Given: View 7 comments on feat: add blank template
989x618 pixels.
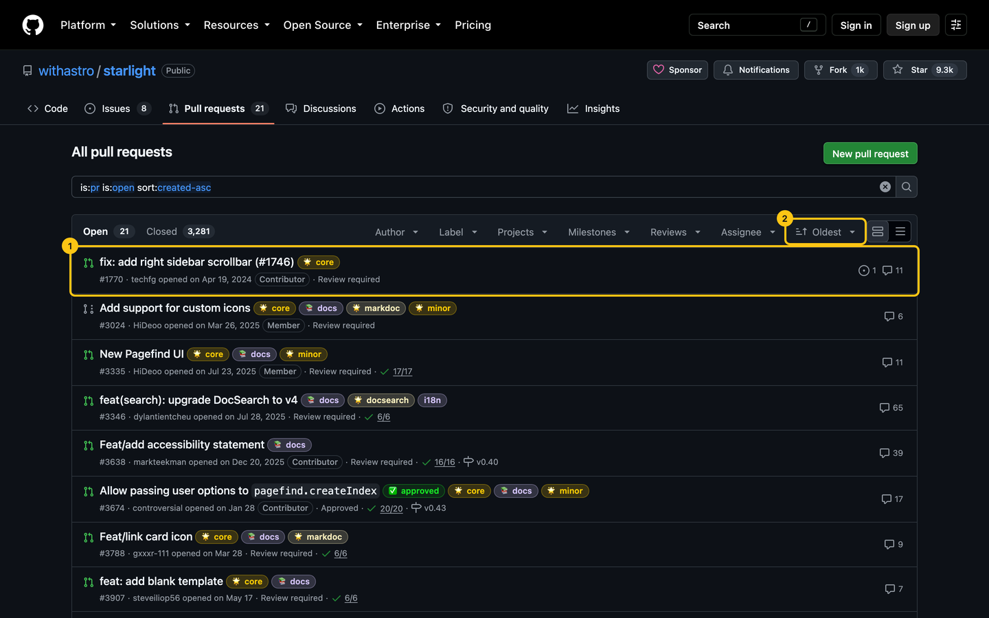Looking at the screenshot, I should 894,589.
